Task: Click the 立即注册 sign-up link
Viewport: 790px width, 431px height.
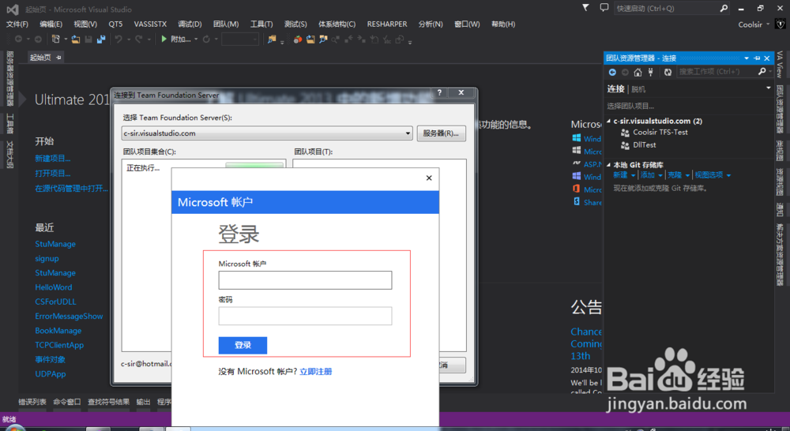Action: tap(315, 372)
